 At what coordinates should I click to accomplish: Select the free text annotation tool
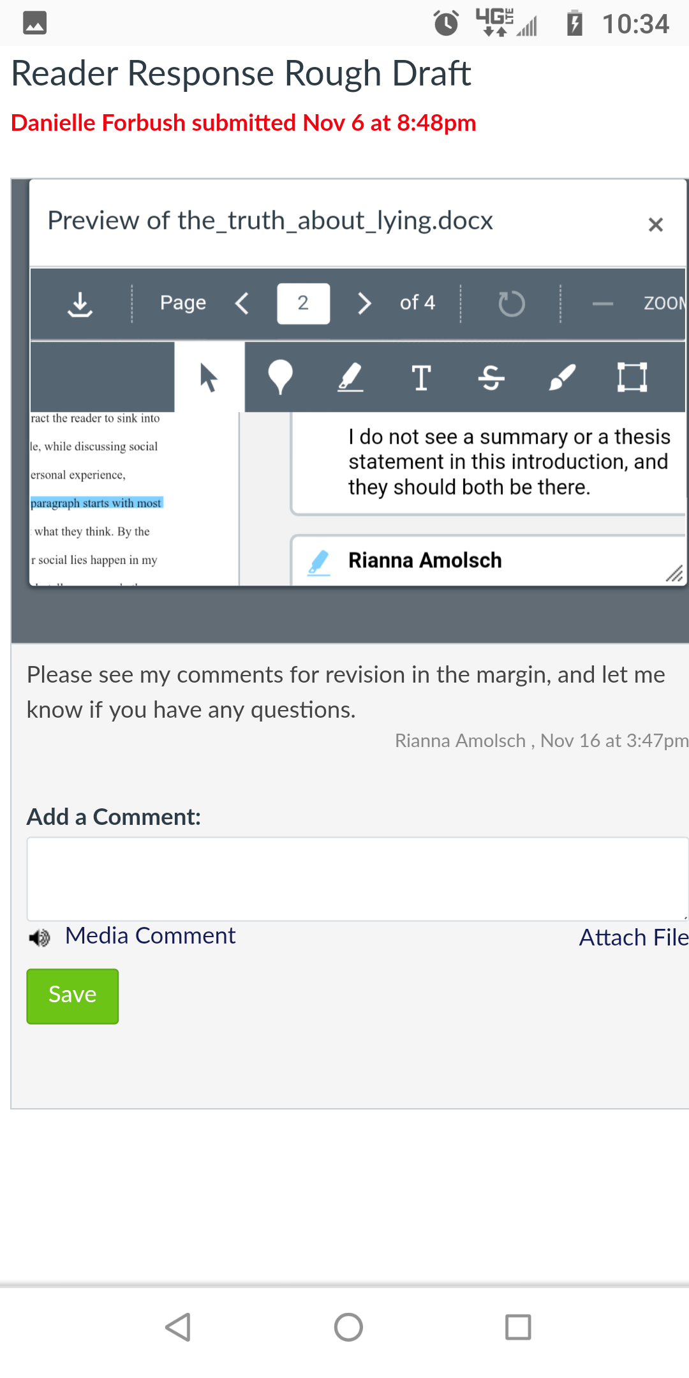(421, 377)
